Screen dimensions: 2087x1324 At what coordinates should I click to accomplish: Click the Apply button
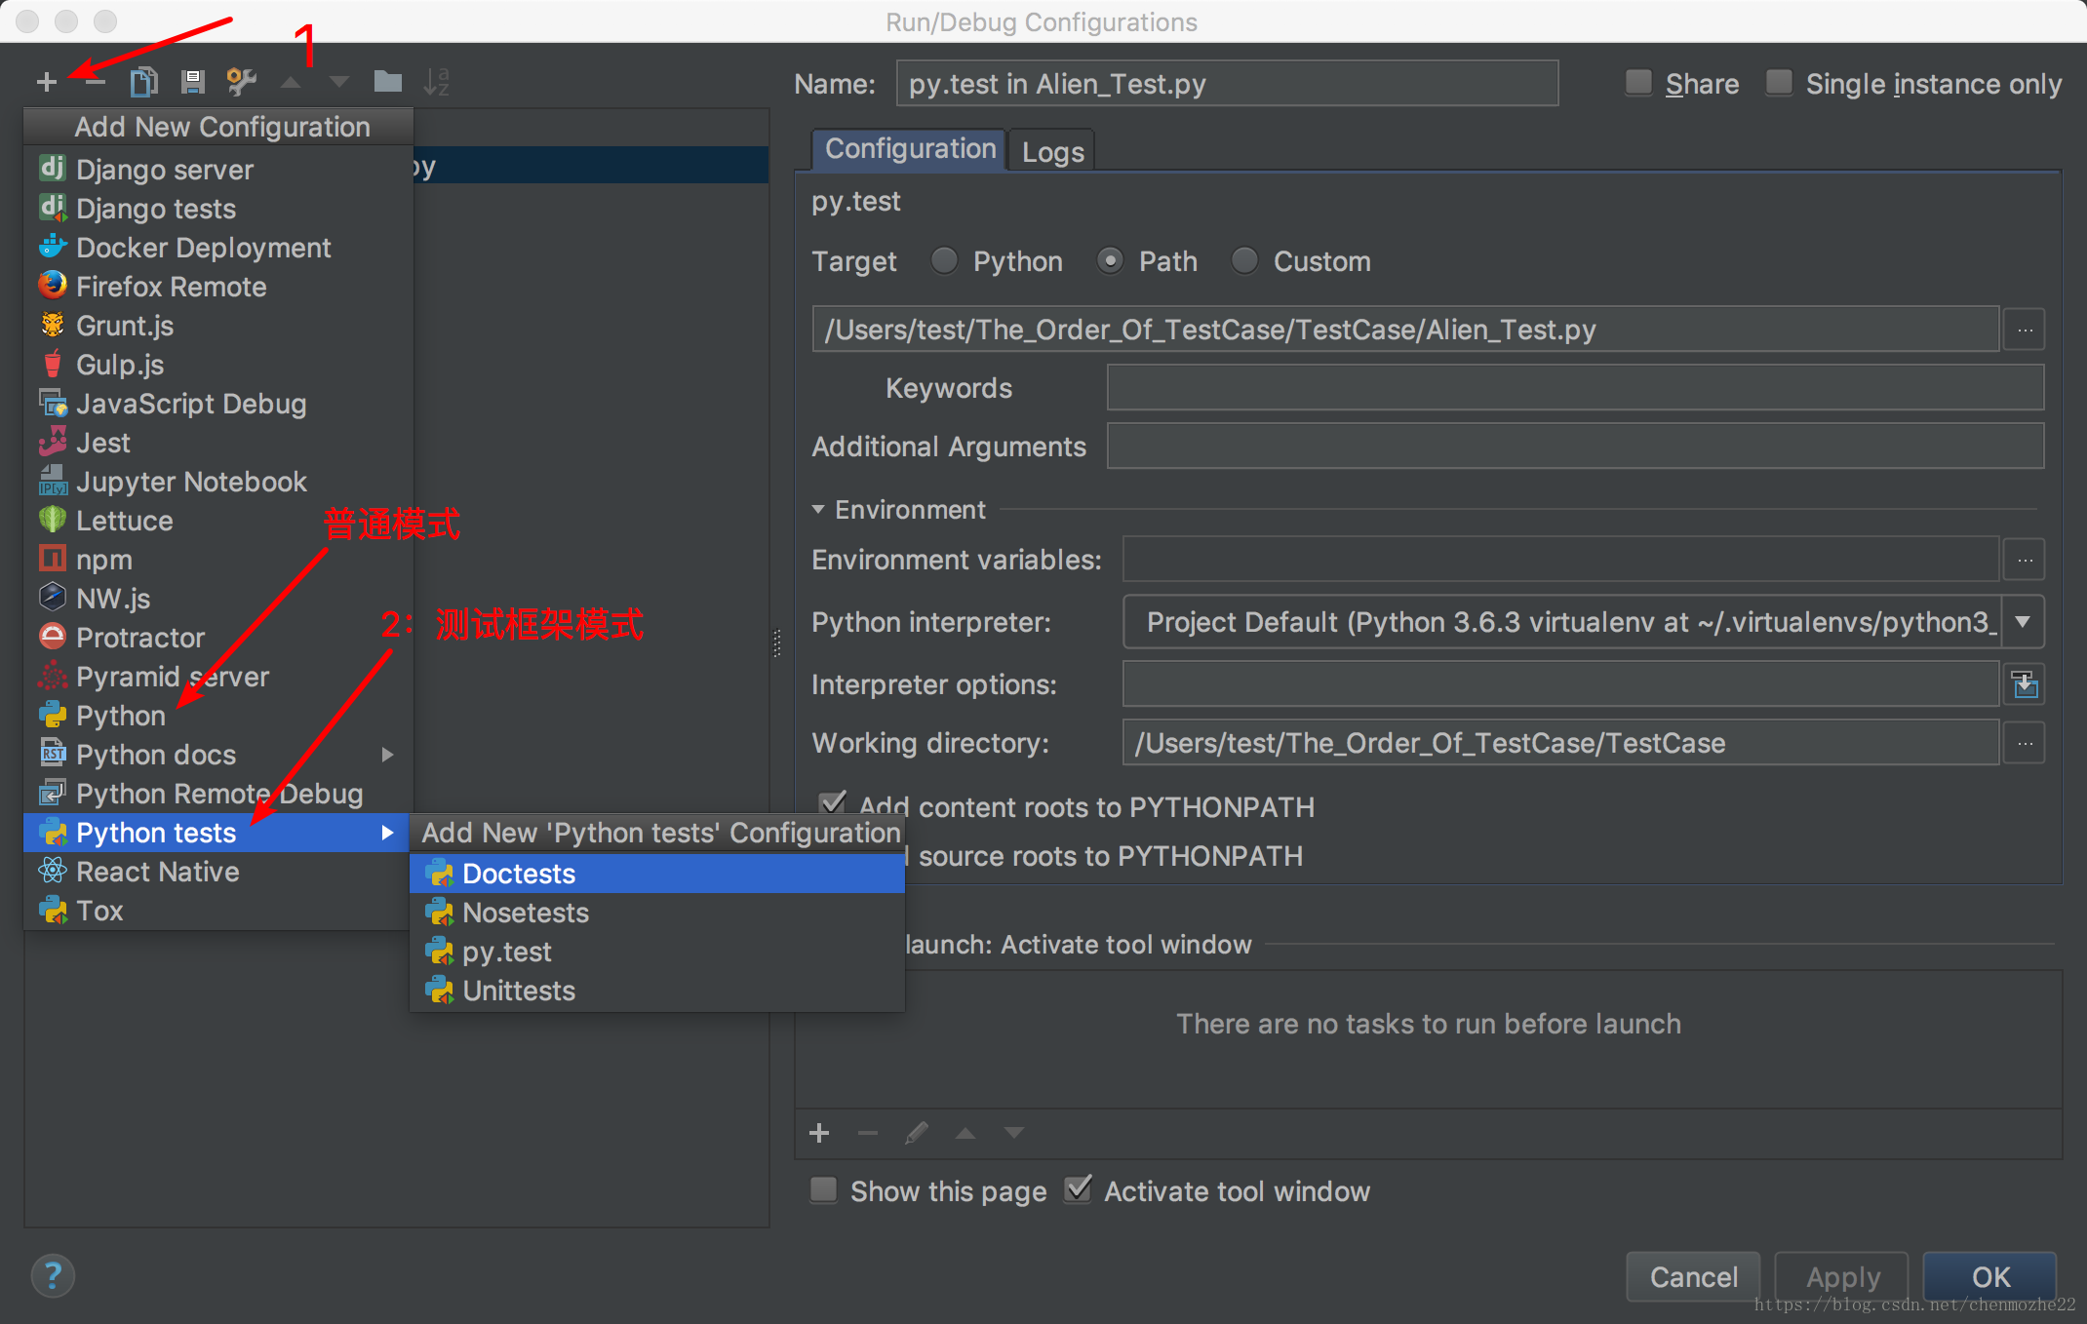(1839, 1274)
